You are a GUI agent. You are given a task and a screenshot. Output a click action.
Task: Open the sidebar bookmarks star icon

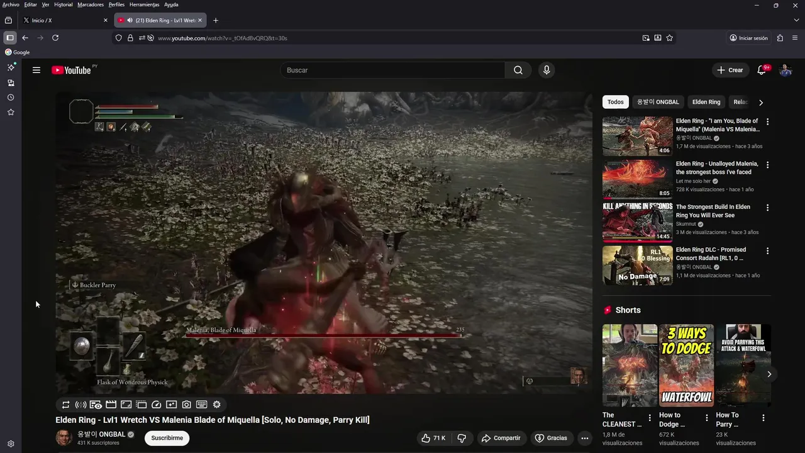pos(11,112)
